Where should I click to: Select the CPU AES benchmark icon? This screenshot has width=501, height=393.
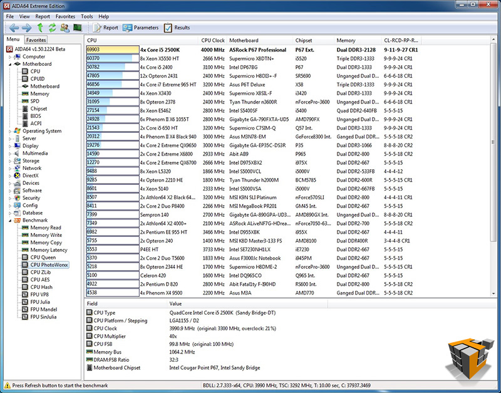click(25, 280)
